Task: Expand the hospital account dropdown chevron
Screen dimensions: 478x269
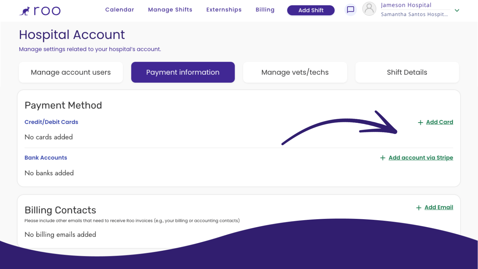Action: [457, 11]
